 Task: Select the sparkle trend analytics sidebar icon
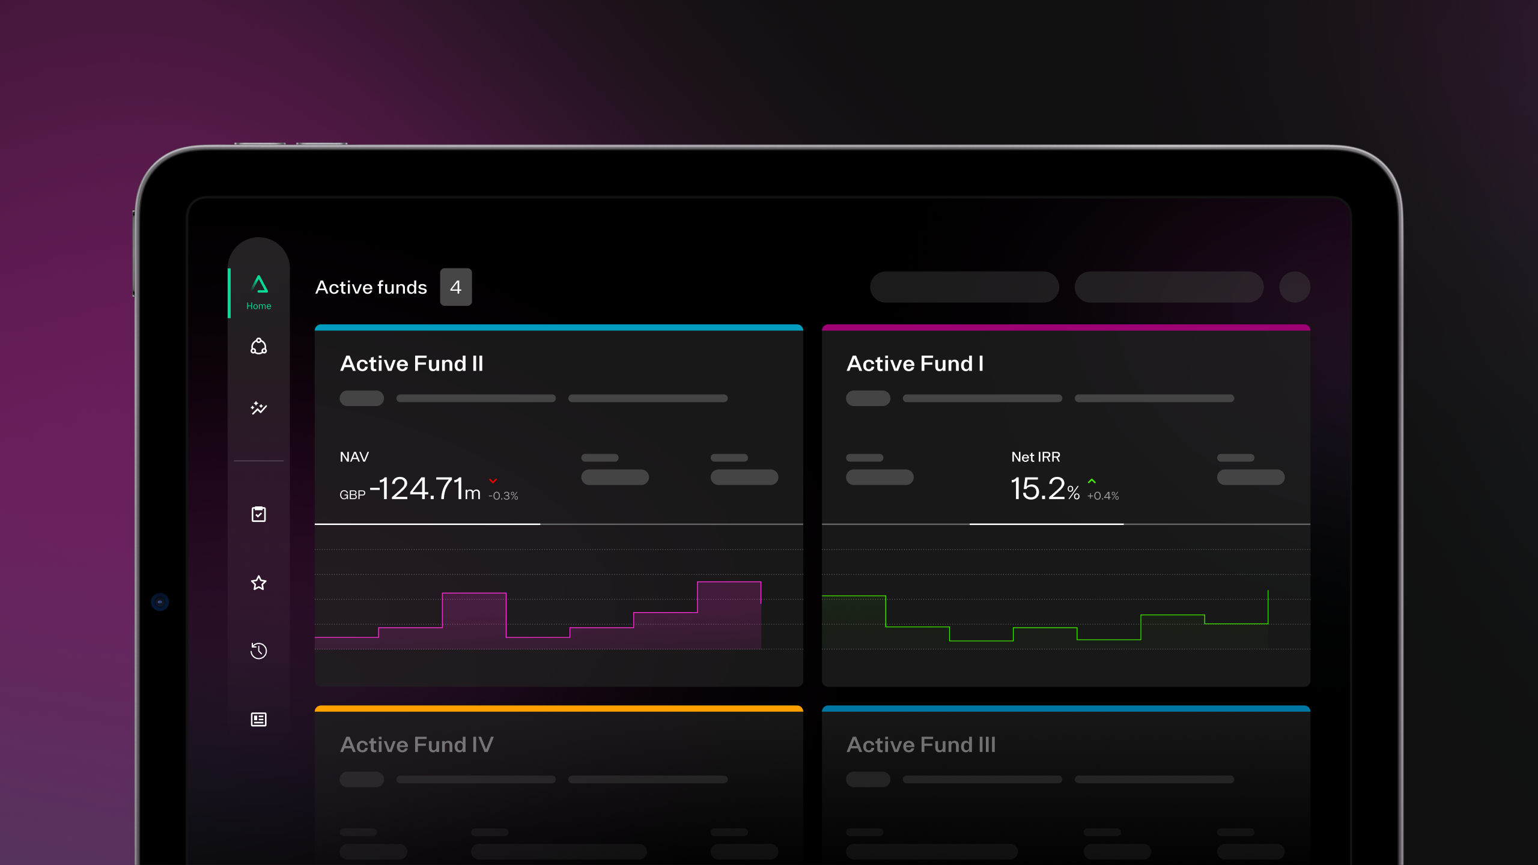(258, 408)
